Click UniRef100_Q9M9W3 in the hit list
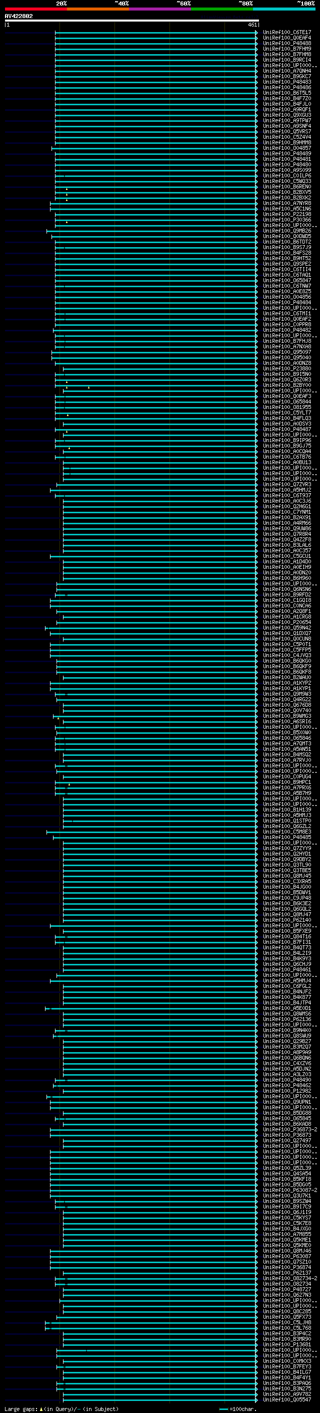The height and width of the screenshot is (1413, 320). tap(286, 694)
